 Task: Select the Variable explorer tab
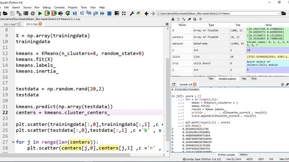(227, 79)
